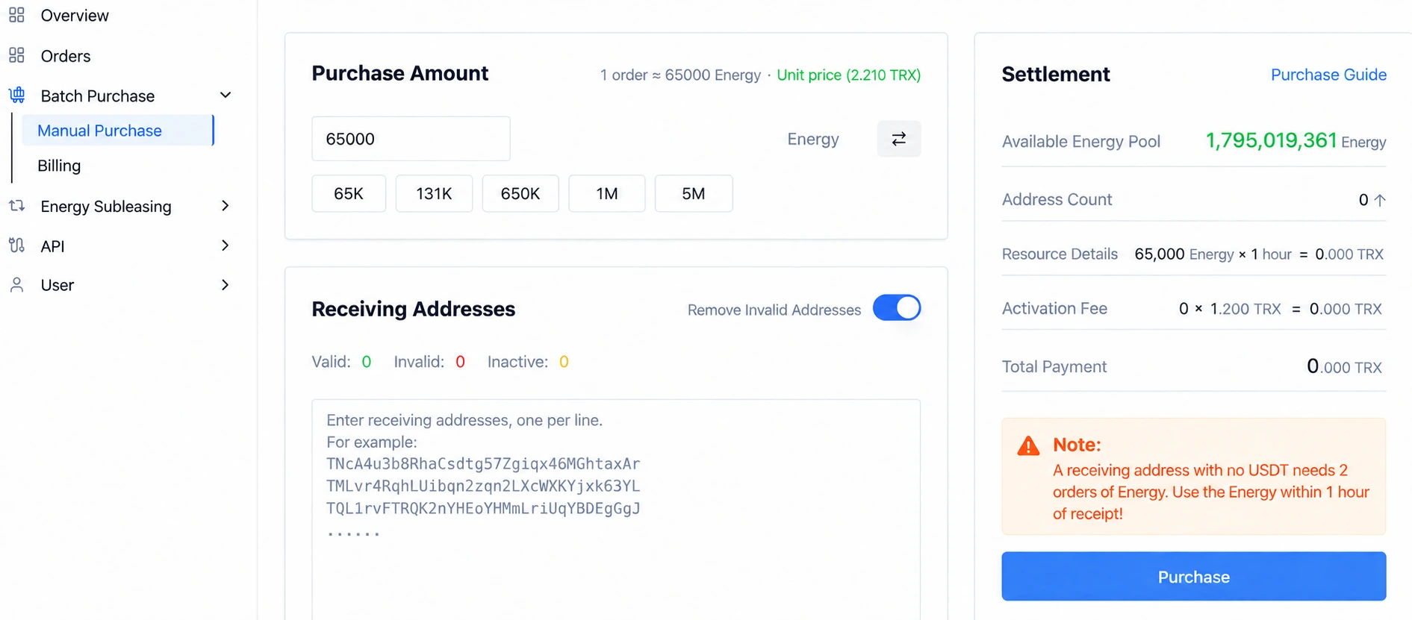This screenshot has width=1412, height=620.
Task: Click the receiving addresses text area
Action: (616, 510)
